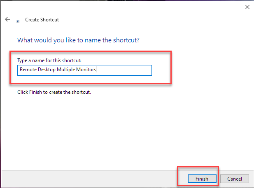
Task: Click the 'What would you like to name the shortcut?' heading
Action: pos(78,40)
